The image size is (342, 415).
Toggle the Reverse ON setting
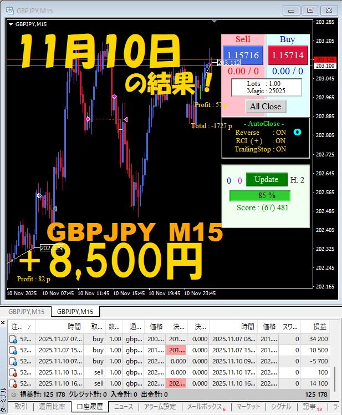click(261, 133)
